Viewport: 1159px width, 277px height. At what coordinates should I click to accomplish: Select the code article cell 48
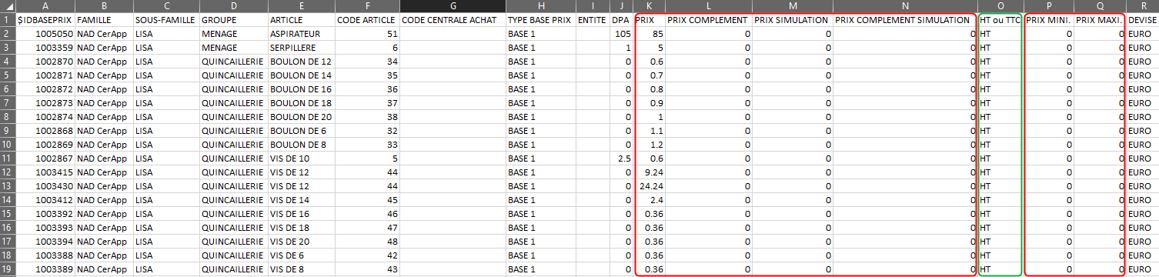pyautogui.click(x=368, y=241)
